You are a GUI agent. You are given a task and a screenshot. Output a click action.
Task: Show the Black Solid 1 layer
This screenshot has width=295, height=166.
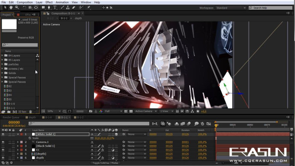click(x=3, y=146)
